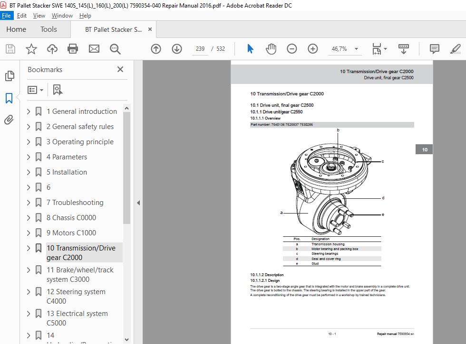The height and width of the screenshot is (344, 466).
Task: Open the Edit menu
Action: coord(22,16)
